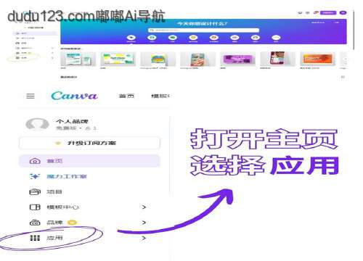
Task: Select the 应用 grid icon in the sidebar
Action: [35, 238]
